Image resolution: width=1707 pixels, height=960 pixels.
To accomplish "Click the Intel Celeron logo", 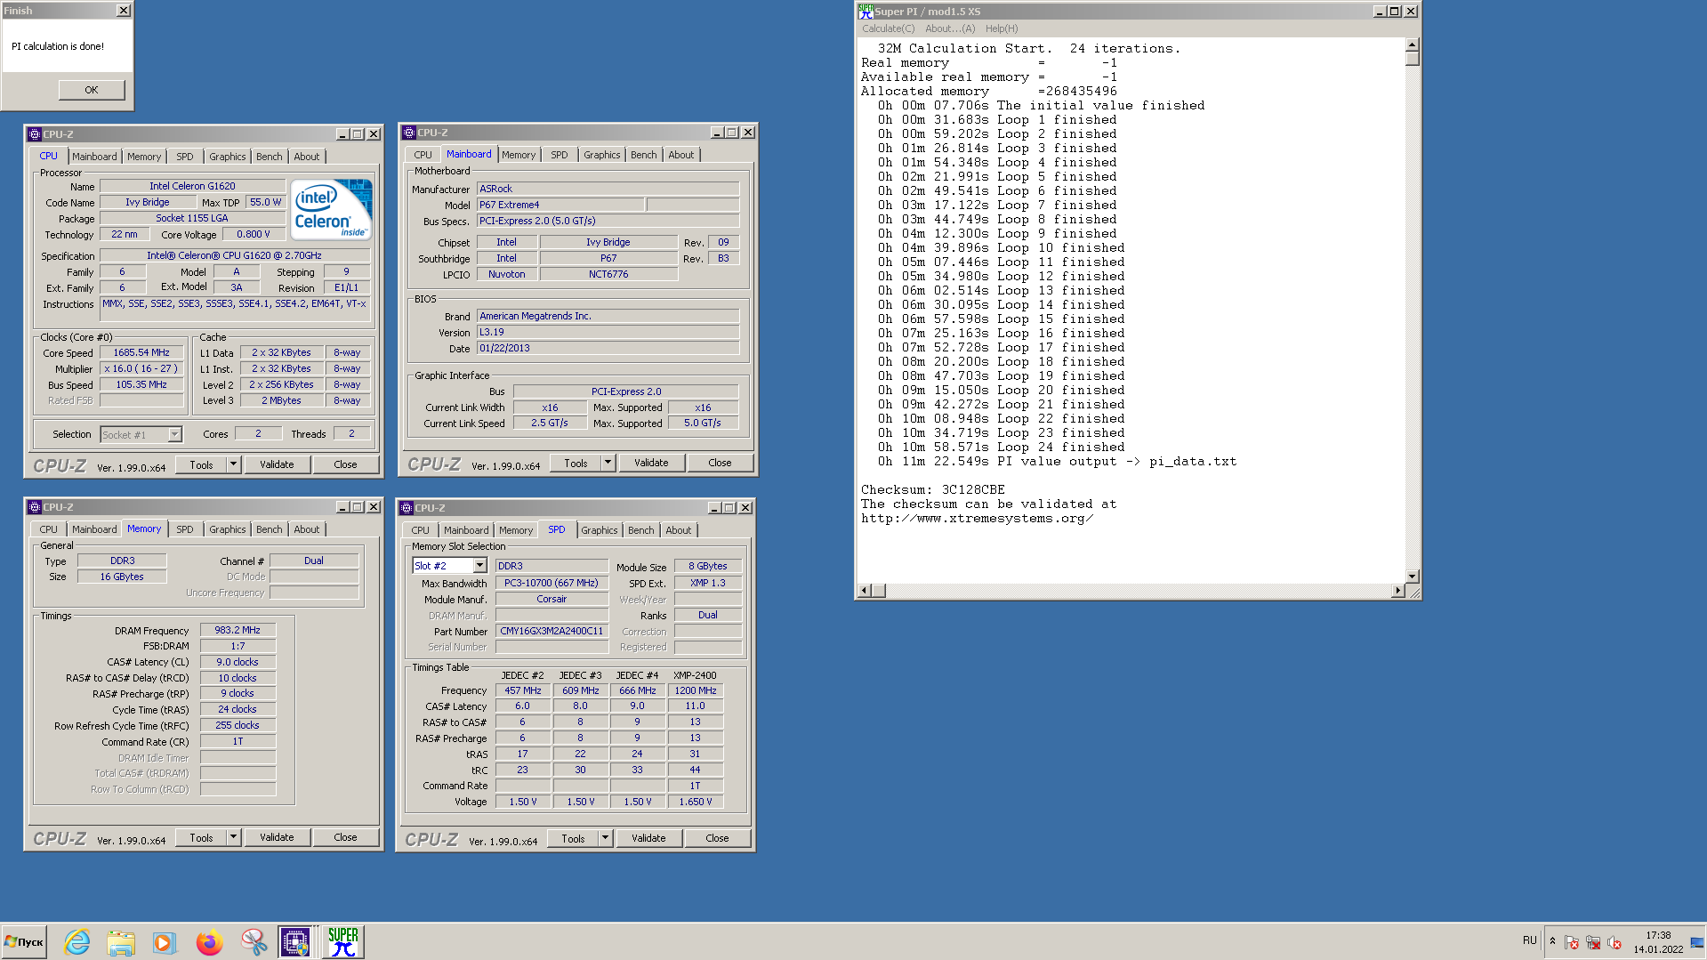I will point(332,210).
